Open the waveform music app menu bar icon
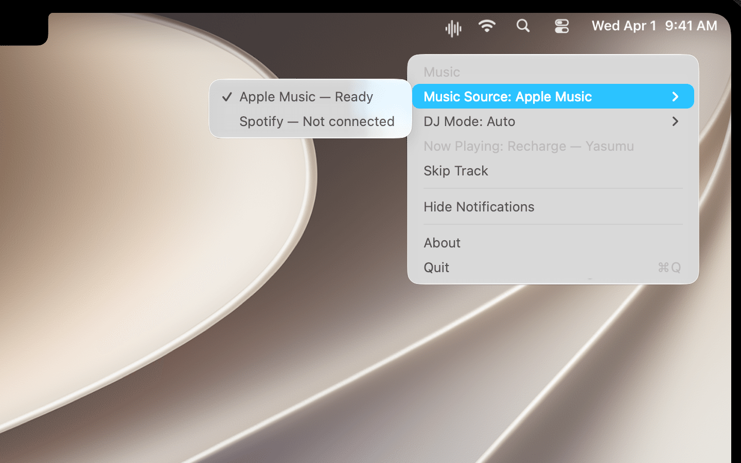The height and width of the screenshot is (463, 741). click(453, 28)
